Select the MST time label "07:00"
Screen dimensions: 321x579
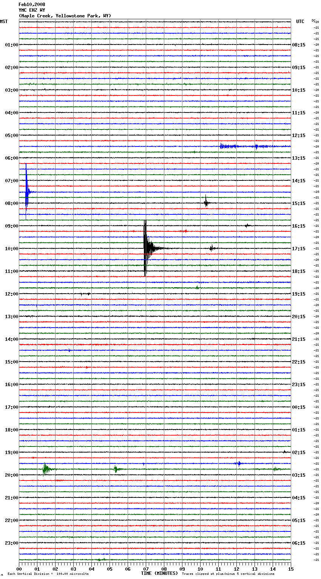(12, 181)
